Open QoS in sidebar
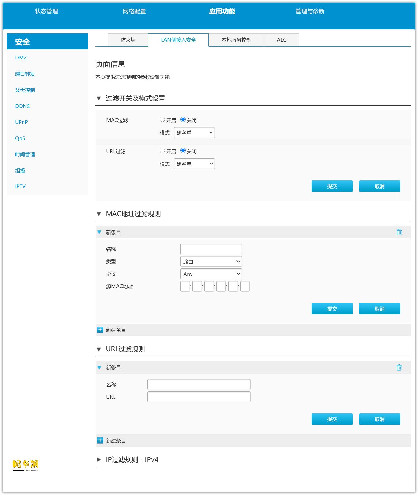The height and width of the screenshot is (495, 418). pos(20,138)
